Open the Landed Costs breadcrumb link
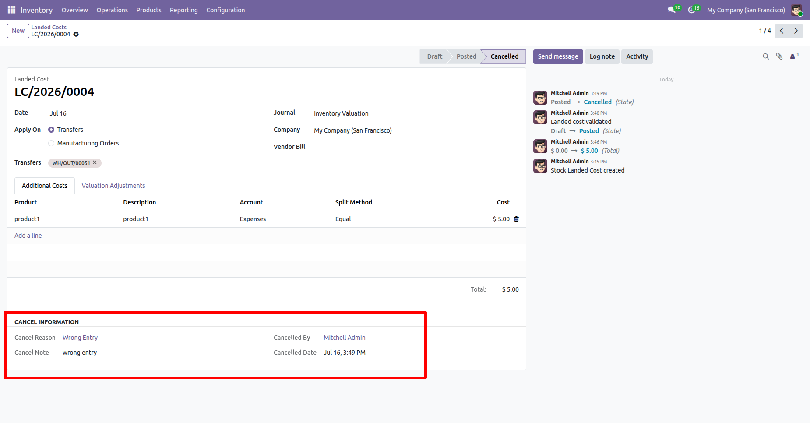The width and height of the screenshot is (810, 423). pyautogui.click(x=49, y=27)
